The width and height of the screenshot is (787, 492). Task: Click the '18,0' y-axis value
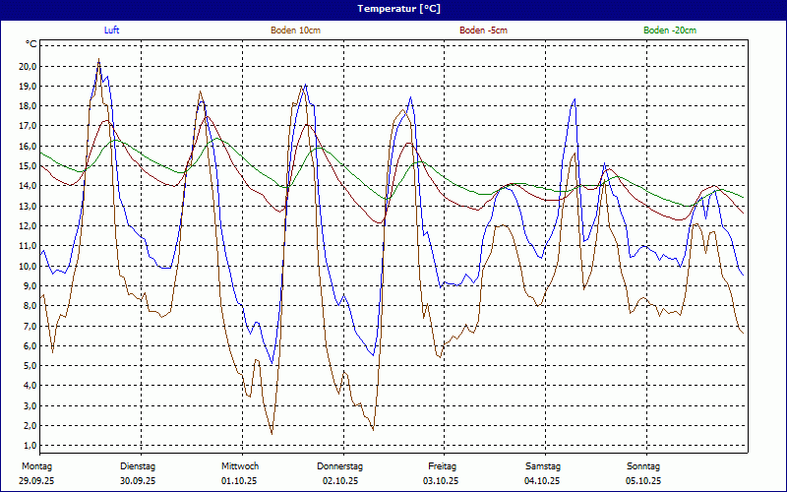tap(28, 106)
